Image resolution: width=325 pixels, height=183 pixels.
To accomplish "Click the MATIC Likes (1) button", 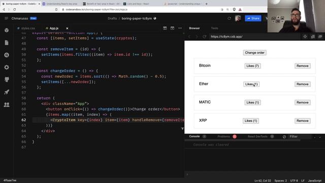I will click(x=252, y=102).
